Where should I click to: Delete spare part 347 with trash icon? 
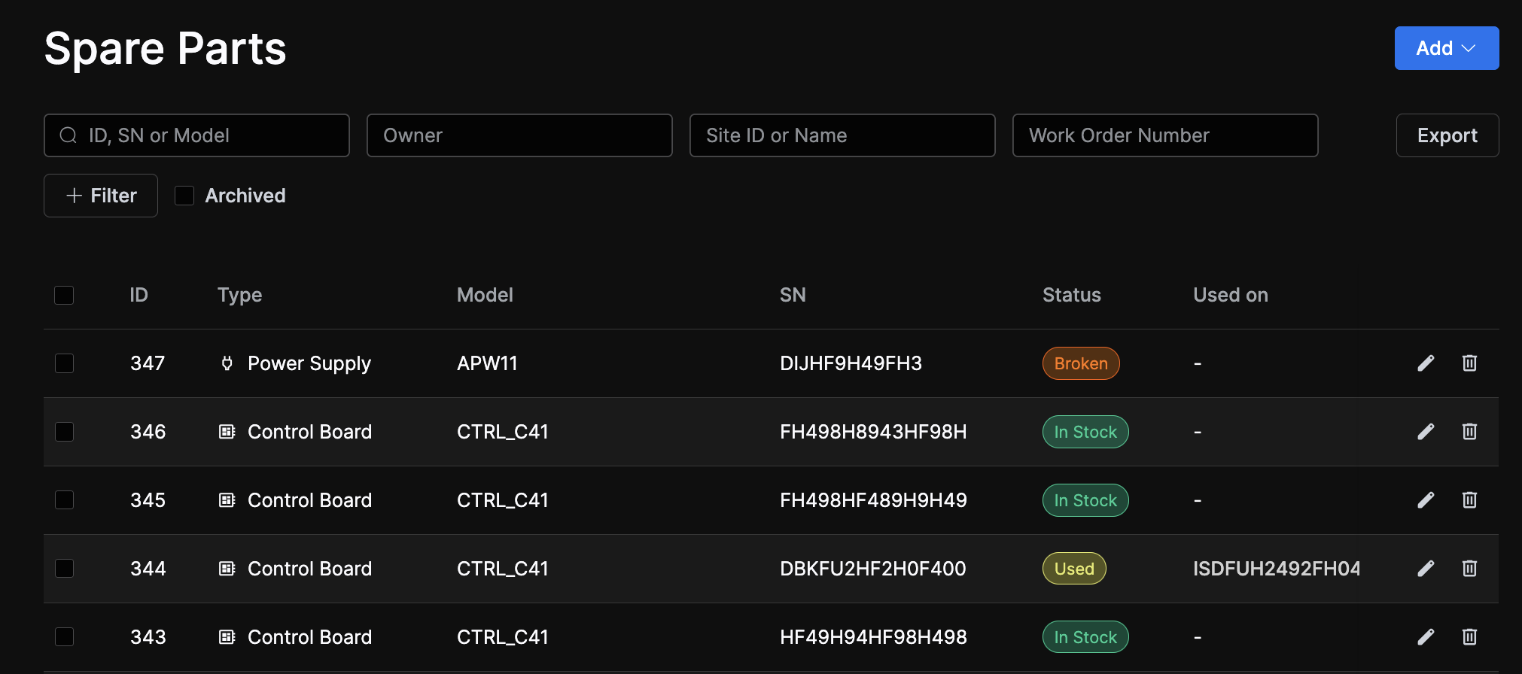tap(1469, 363)
